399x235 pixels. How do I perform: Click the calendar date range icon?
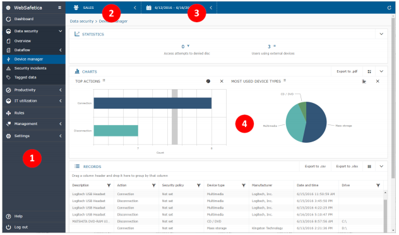(x=148, y=8)
